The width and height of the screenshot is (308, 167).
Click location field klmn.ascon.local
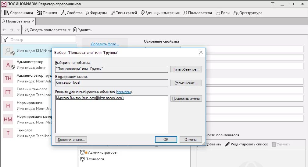[x=112, y=83]
